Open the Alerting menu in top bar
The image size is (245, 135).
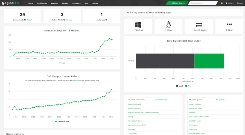click(65, 3)
